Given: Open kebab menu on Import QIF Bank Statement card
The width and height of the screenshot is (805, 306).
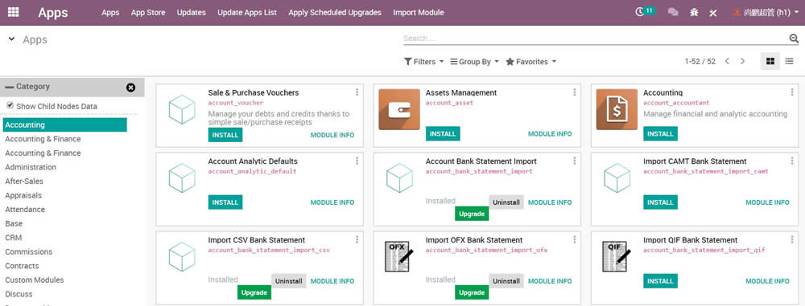Looking at the screenshot, I should click(792, 239).
